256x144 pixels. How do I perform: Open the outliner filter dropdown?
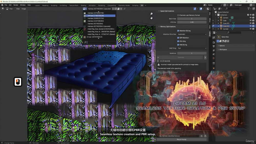[249, 9]
